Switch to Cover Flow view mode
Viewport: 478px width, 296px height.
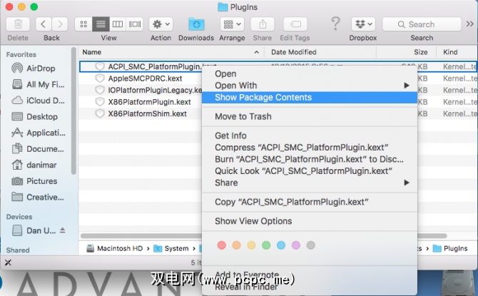134,24
